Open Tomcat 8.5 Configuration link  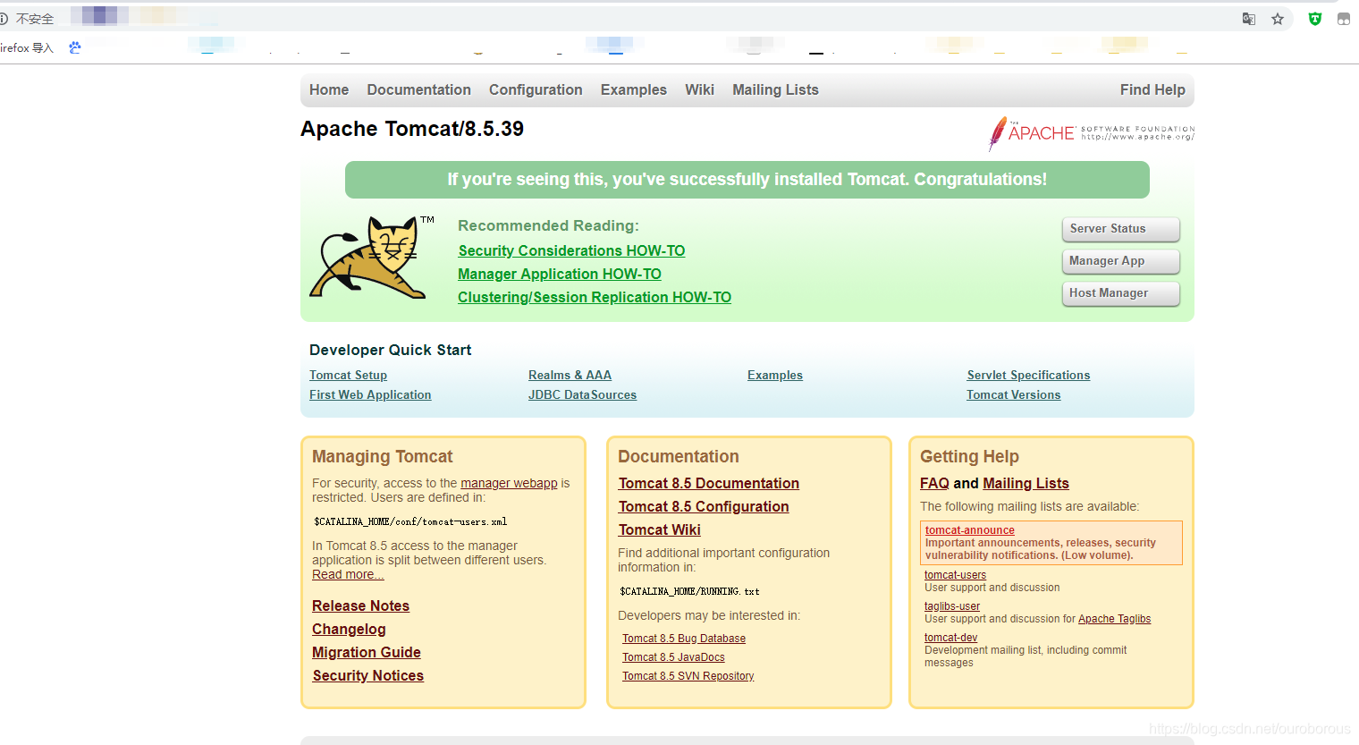(x=704, y=507)
